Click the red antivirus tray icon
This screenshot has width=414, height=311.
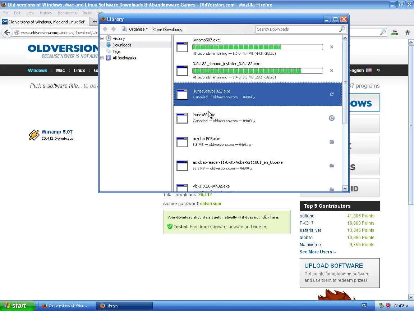point(388,306)
